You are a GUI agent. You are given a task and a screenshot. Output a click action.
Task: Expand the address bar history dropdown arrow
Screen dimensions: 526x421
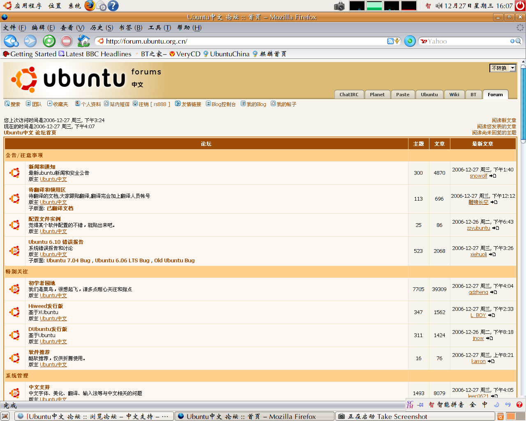pyautogui.click(x=397, y=41)
